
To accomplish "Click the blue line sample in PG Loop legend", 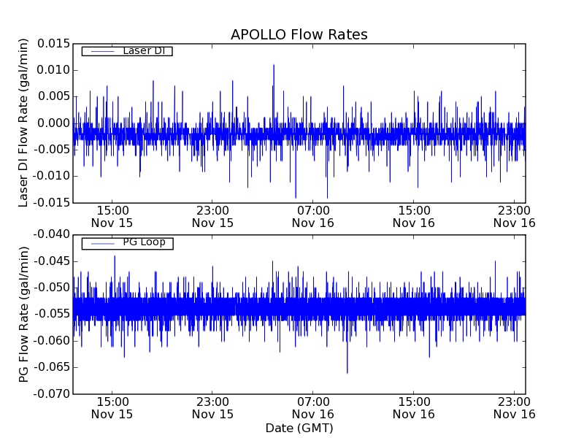I will pos(101,243).
